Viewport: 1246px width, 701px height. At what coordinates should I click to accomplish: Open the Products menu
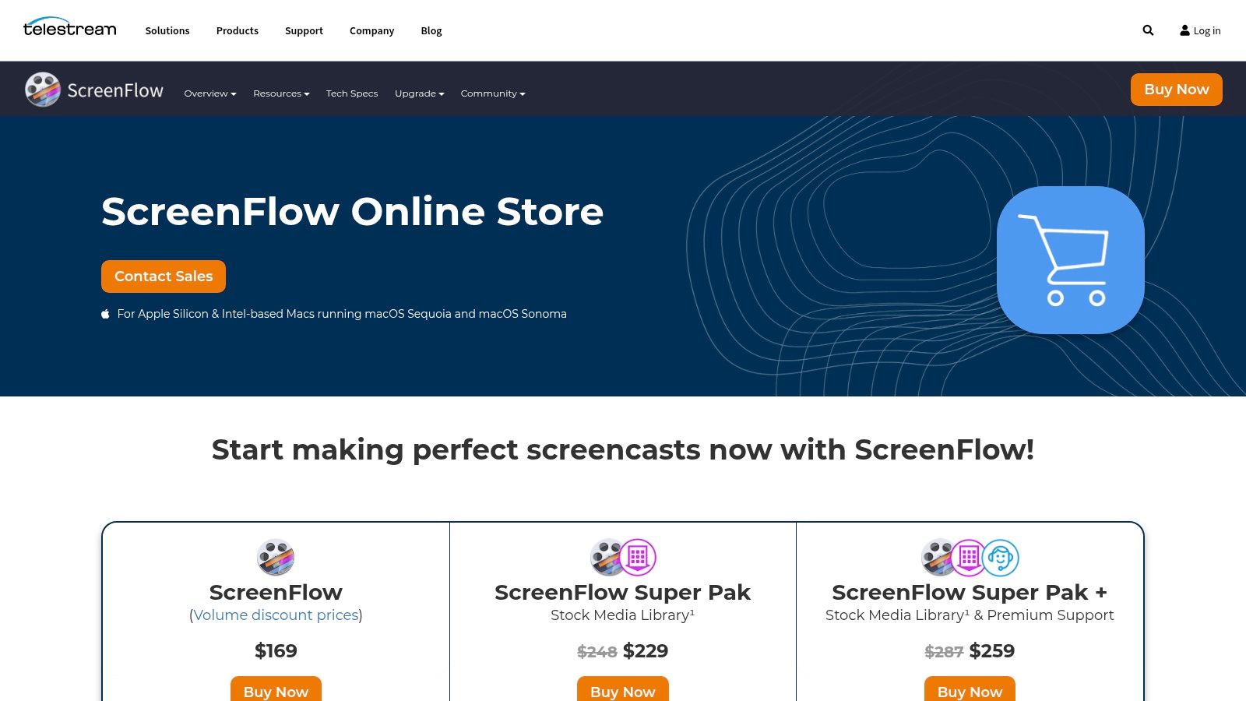click(237, 31)
